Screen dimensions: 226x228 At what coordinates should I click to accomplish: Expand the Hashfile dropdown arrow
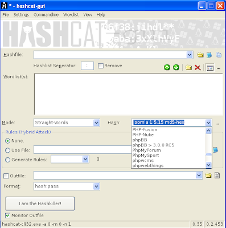coord(190,55)
